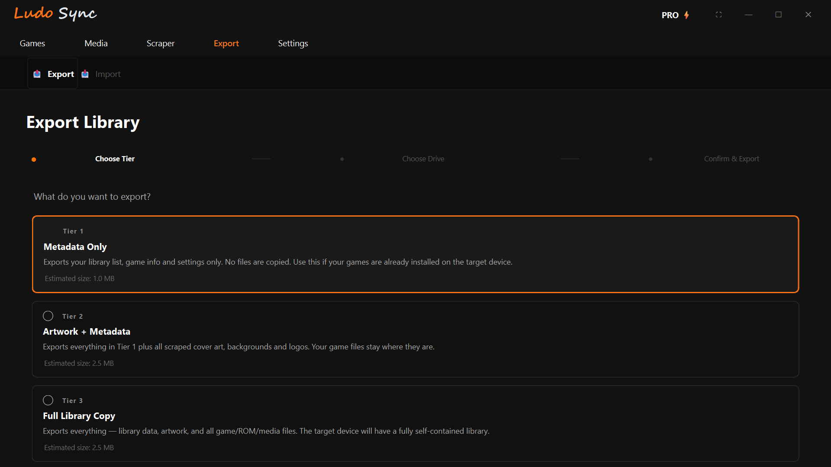Switch to the Import sub-tab

tap(107, 74)
